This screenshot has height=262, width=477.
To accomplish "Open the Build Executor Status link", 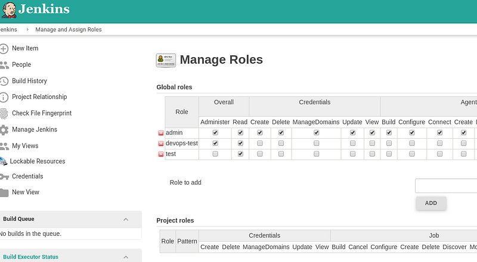I will tap(31, 257).
